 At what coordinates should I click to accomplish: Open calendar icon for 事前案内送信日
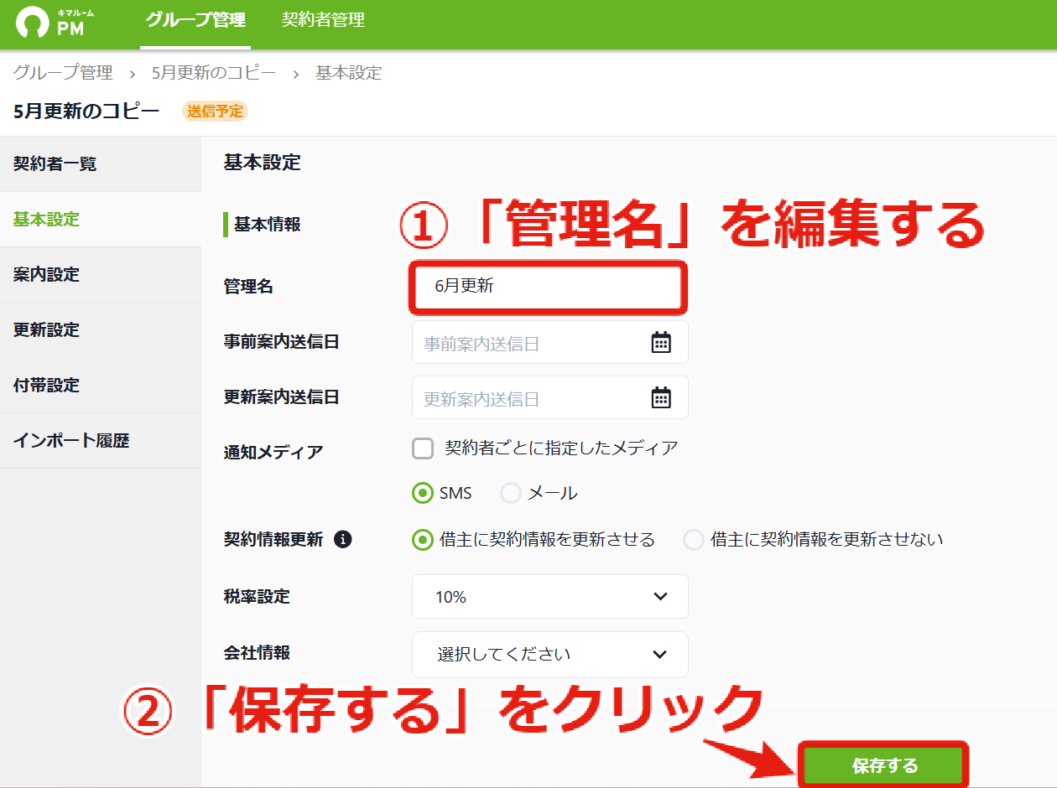tap(661, 342)
